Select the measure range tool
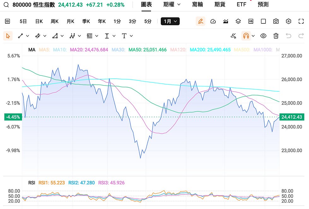 (x=107, y=36)
